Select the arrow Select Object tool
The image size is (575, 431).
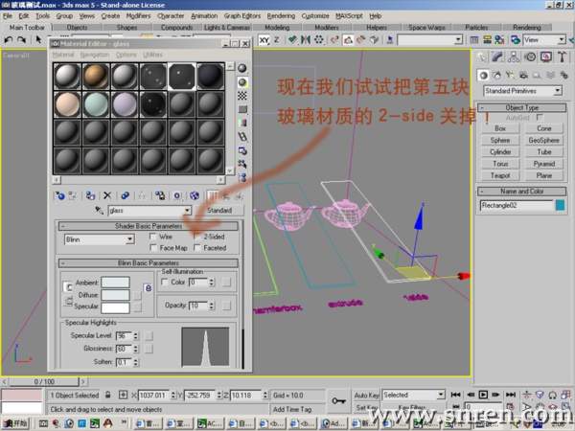pyautogui.click(x=38, y=39)
